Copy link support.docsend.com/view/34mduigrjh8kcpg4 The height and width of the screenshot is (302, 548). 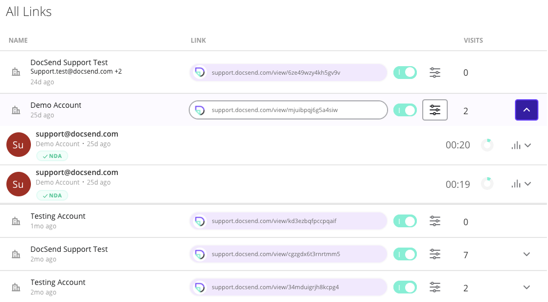pyautogui.click(x=288, y=287)
